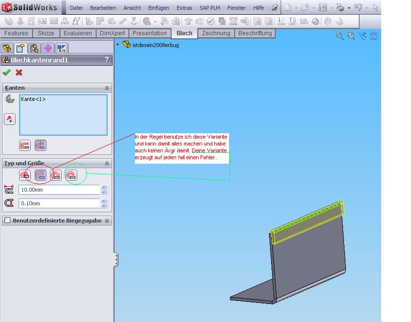The image size is (411, 322).
Task: Increase the gap distance with up spinner
Action: click(104, 201)
